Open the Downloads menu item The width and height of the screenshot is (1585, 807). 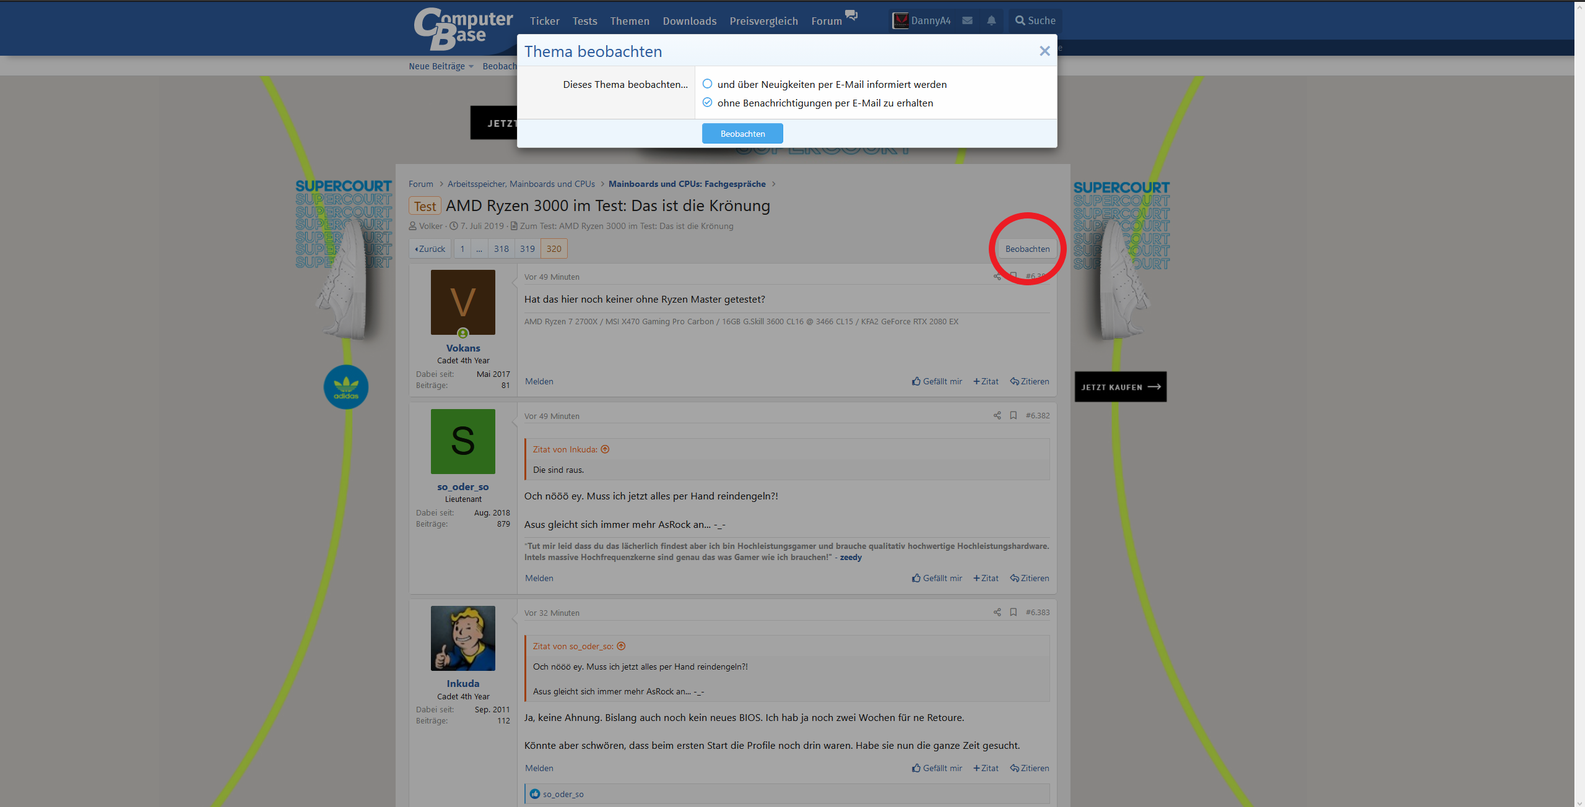click(689, 21)
